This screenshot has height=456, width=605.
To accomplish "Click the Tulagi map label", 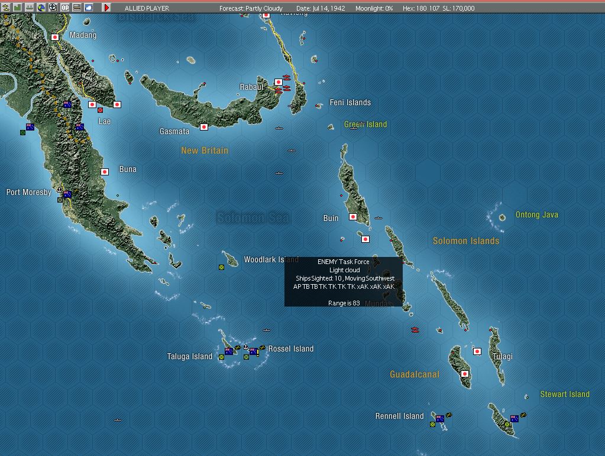I will point(503,356).
